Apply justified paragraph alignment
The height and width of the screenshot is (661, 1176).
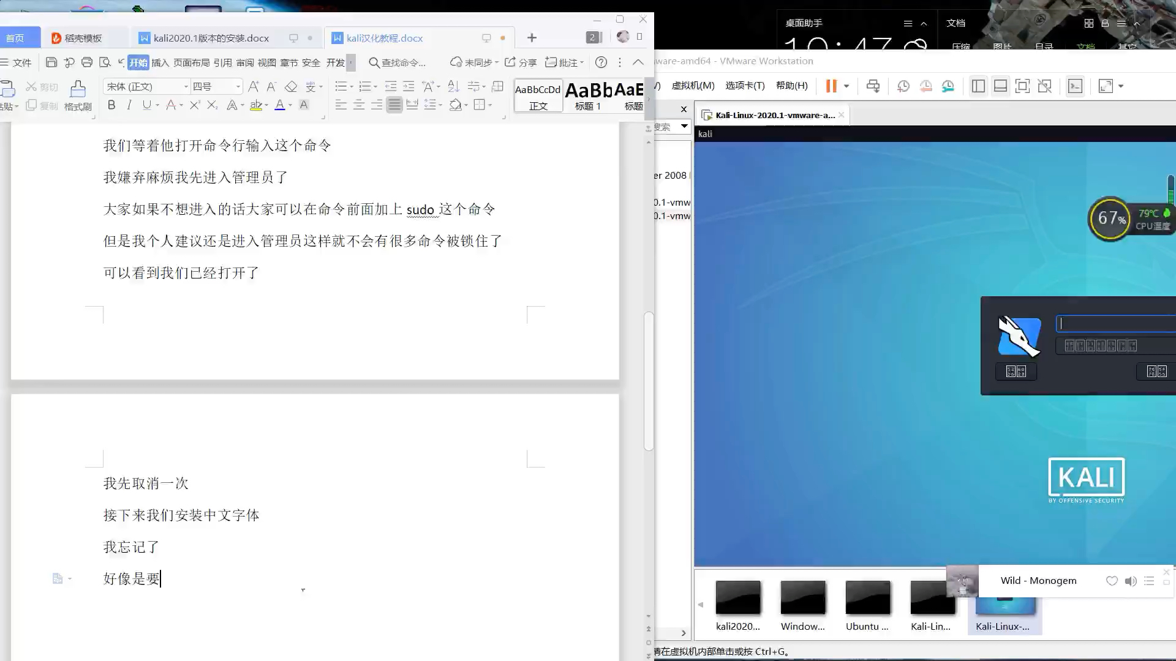(394, 105)
